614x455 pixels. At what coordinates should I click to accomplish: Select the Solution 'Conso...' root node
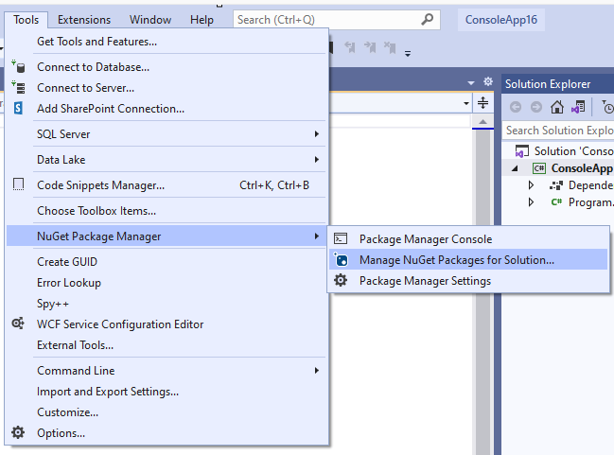(x=573, y=151)
